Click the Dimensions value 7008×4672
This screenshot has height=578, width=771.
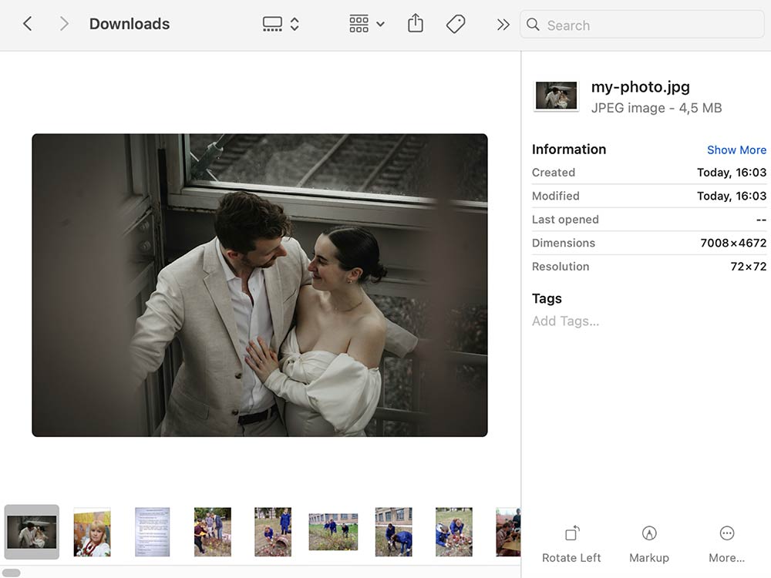(x=733, y=243)
